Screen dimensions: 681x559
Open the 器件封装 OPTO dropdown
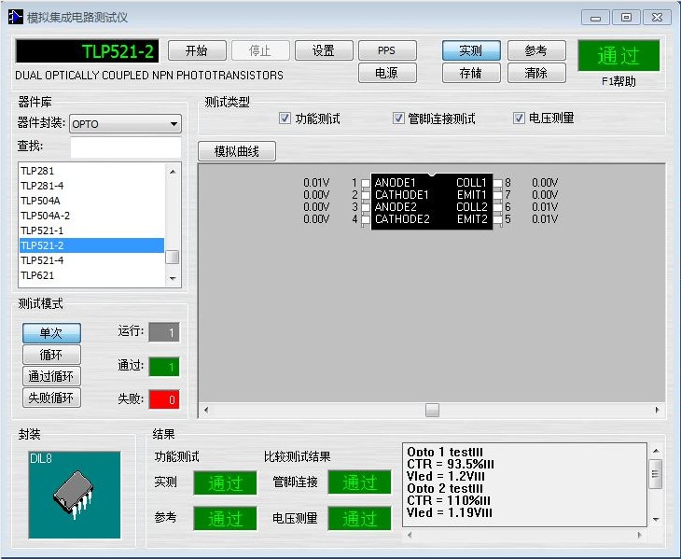[x=125, y=124]
